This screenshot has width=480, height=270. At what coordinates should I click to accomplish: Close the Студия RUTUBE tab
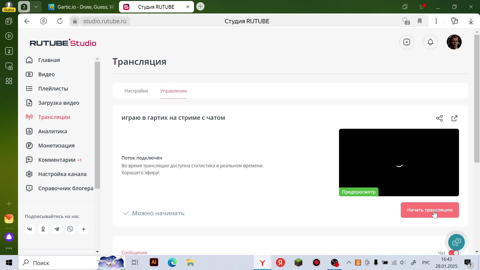click(x=188, y=7)
